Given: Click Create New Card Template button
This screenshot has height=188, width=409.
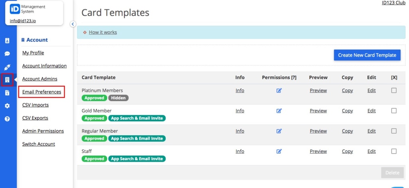Looking at the screenshot, I should [x=367, y=55].
